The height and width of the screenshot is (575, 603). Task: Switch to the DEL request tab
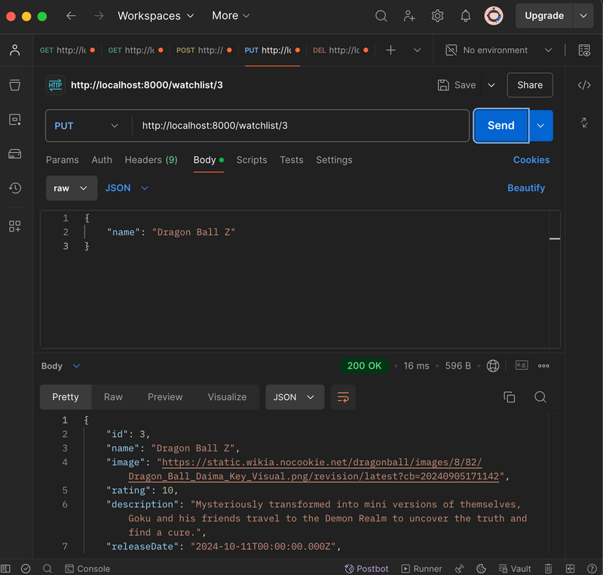coord(341,50)
